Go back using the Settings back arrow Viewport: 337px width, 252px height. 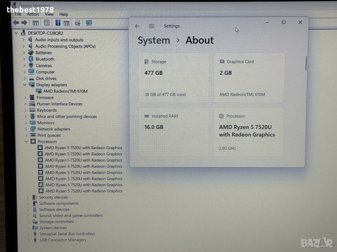137,26
